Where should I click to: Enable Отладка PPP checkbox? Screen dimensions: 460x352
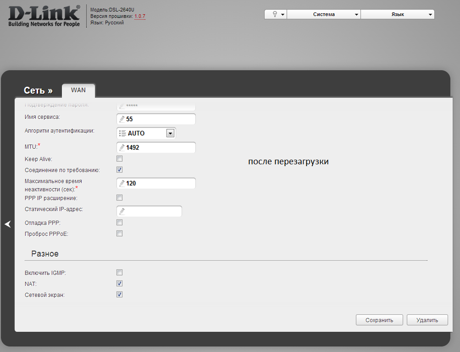tap(119, 223)
